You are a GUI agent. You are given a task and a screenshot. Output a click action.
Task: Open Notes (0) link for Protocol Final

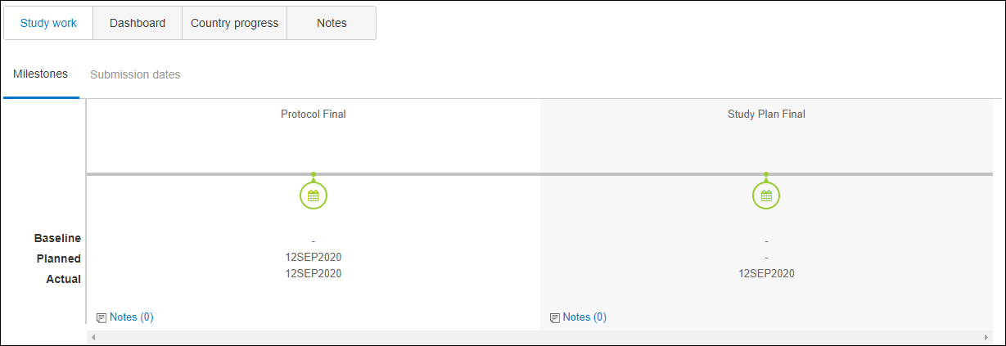pos(132,317)
